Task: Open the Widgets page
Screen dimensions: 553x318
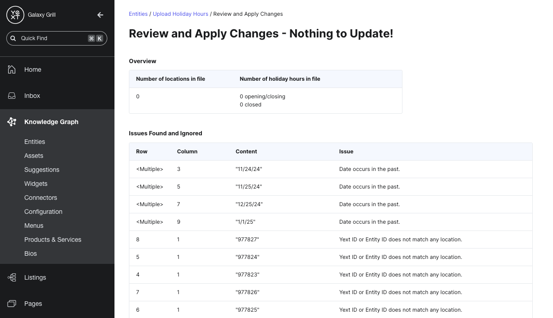Action: coord(36,184)
